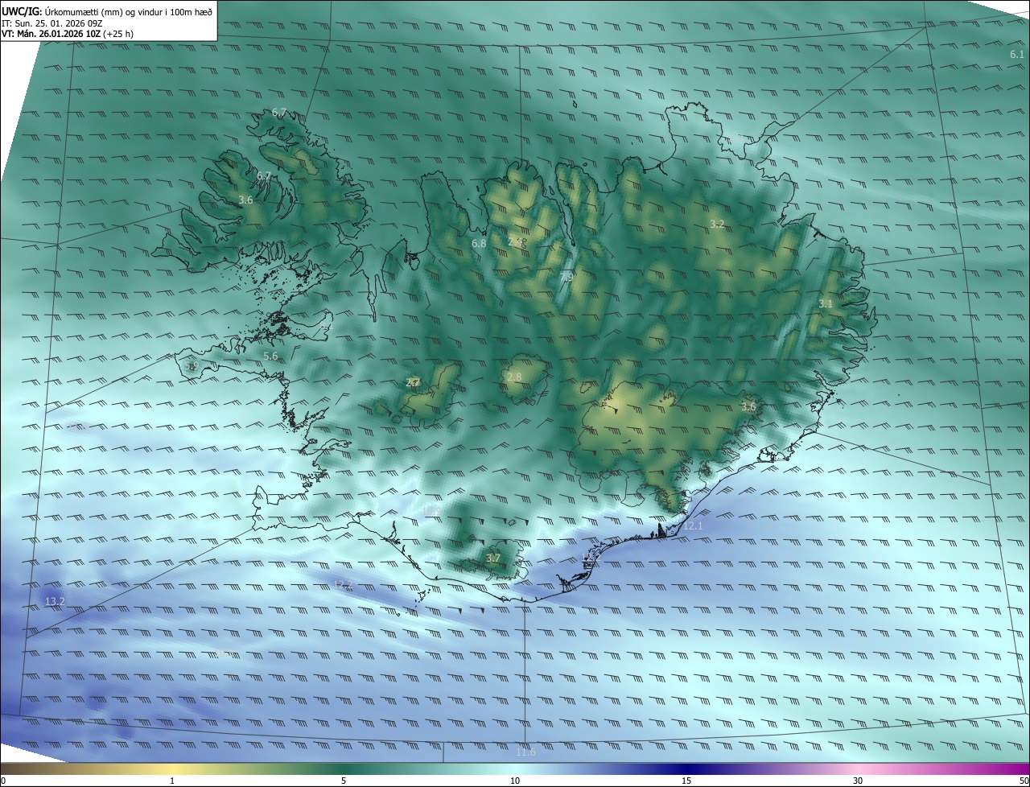Click the '3.7' value label

point(493,558)
